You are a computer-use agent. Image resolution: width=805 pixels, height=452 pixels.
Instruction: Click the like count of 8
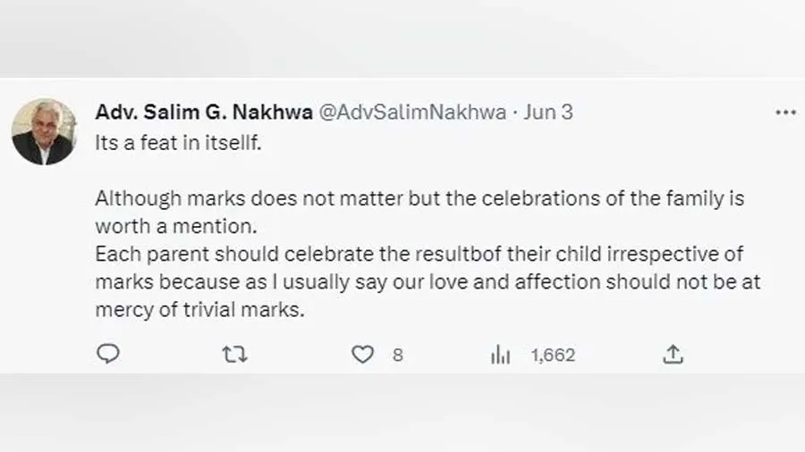397,356
